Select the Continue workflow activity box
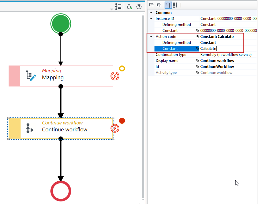The width and height of the screenshot is (258, 204). click(61, 128)
